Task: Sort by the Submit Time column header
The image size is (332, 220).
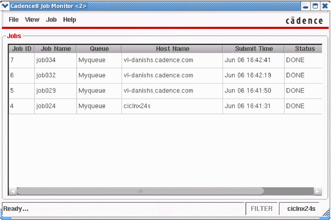Action: click(x=254, y=49)
